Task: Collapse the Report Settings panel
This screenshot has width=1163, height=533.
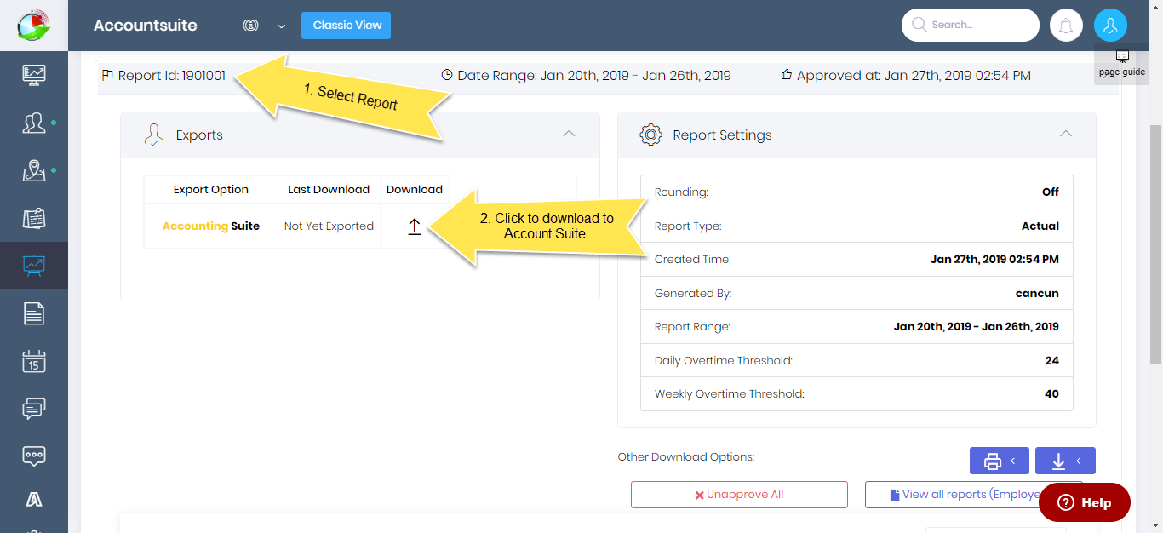Action: pos(1065,134)
